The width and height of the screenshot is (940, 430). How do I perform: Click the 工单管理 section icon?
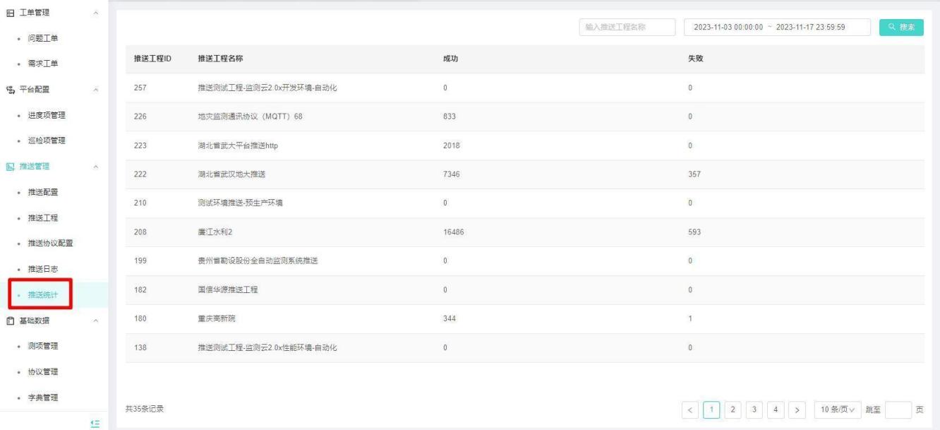pos(9,13)
